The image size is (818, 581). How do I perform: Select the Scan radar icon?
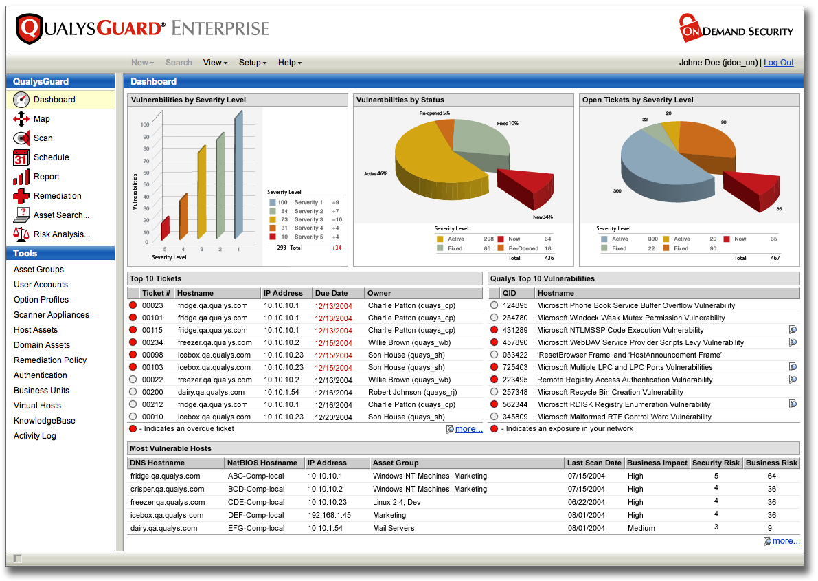pyautogui.click(x=21, y=138)
